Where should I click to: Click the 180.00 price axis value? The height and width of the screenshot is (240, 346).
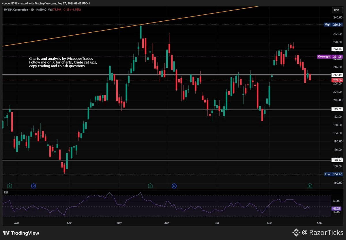coord(338,142)
